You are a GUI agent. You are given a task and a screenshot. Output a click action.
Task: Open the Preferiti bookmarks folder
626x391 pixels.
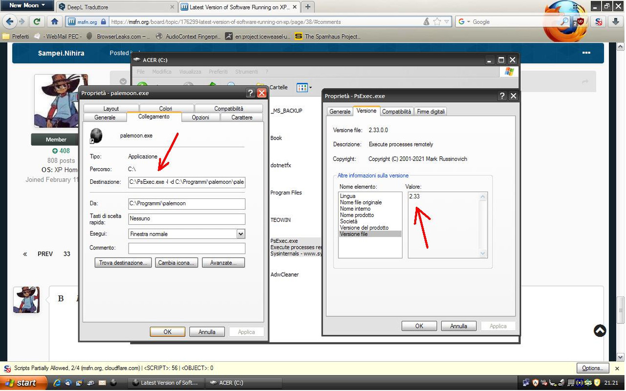tap(16, 36)
